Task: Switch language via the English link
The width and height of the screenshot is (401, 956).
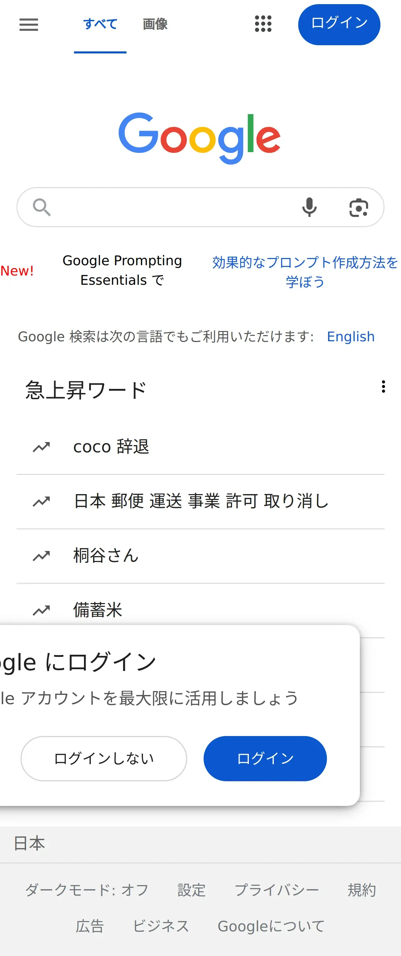Action: (x=351, y=336)
